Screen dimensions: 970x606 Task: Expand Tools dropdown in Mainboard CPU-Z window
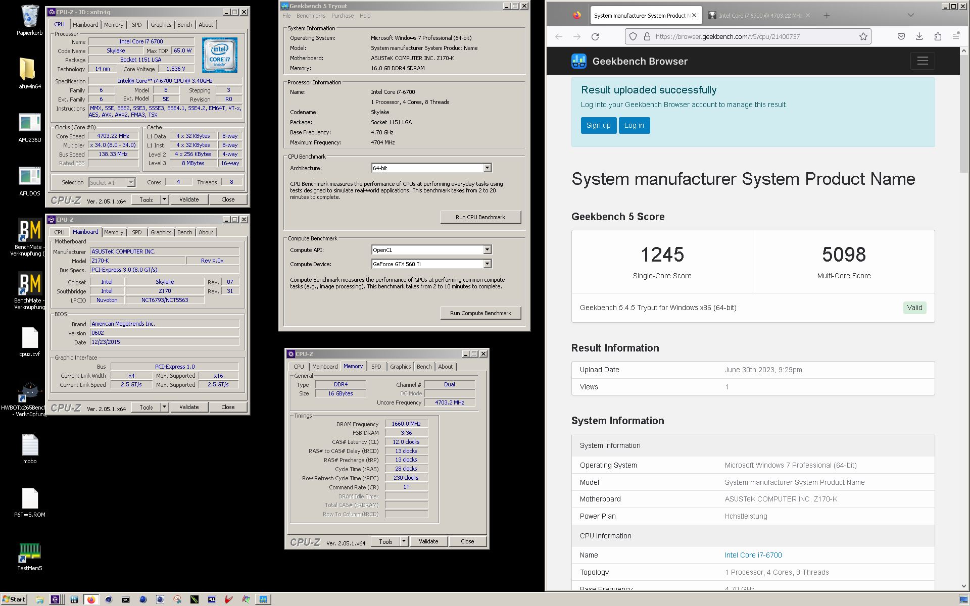pos(164,407)
